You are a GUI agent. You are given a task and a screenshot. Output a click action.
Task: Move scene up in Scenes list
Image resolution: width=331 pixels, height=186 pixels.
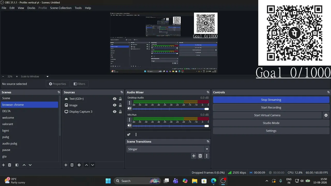[x=24, y=165]
